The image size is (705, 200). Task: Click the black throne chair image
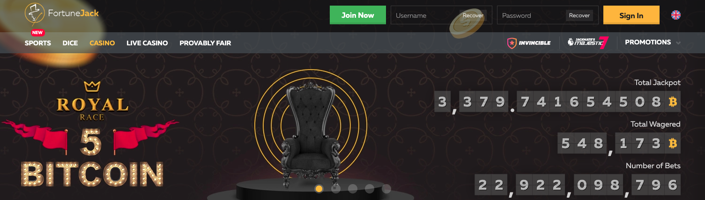click(x=311, y=134)
